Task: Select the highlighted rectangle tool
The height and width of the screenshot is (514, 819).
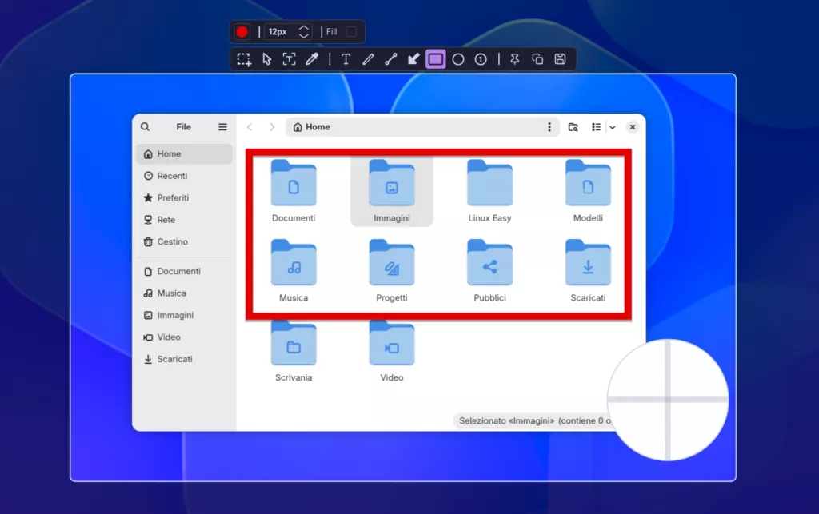Action: point(436,59)
